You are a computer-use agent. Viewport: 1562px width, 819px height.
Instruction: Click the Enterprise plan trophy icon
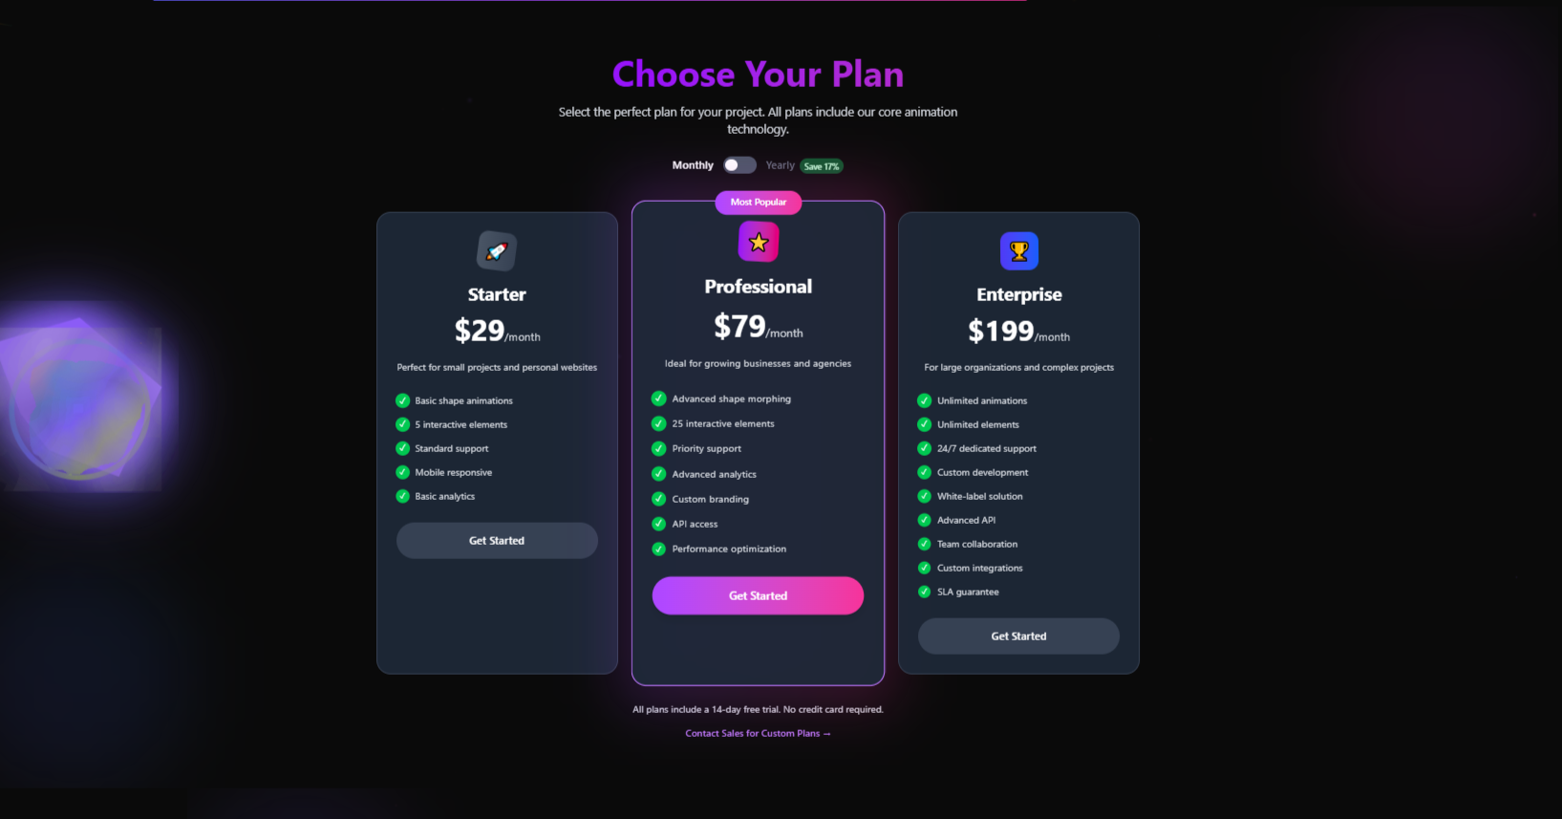click(1019, 251)
